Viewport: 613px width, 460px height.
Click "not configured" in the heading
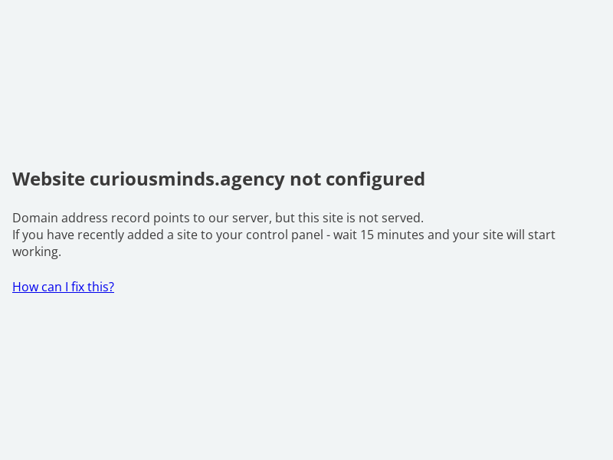click(x=357, y=179)
